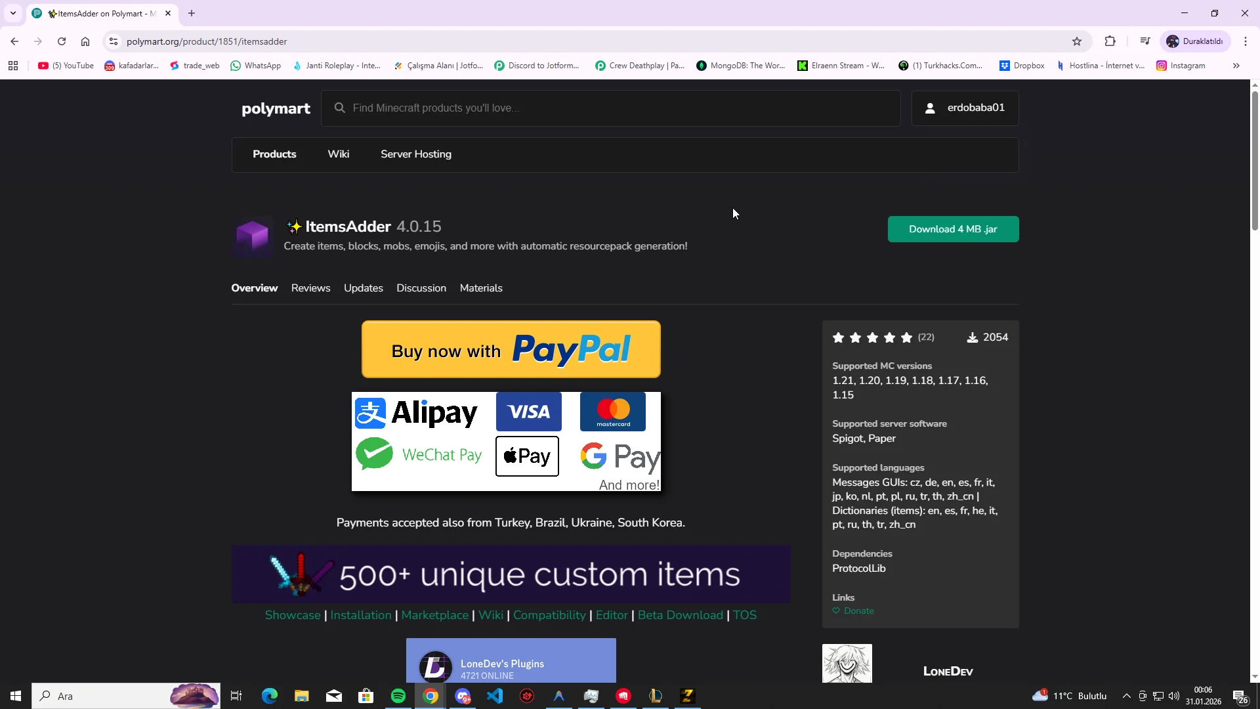
Task: Open Chrome three-dot menu
Action: coord(1246,41)
